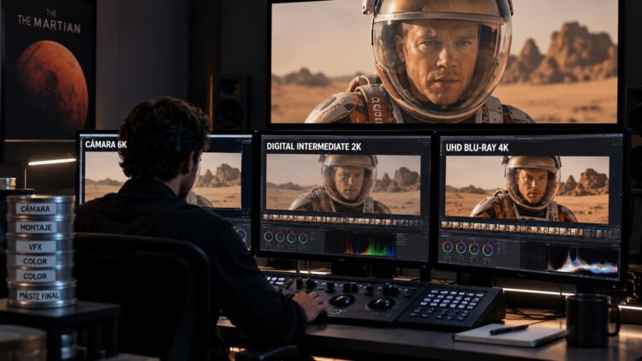The height and width of the screenshot is (361, 642).
Task: Adjust the Gain wheel on Digital Intermediate 2K monitor
Action: pyautogui.click(x=292, y=238)
